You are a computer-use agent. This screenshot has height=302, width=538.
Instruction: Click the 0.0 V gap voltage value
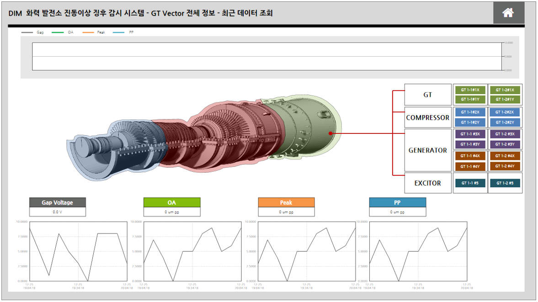click(x=57, y=212)
